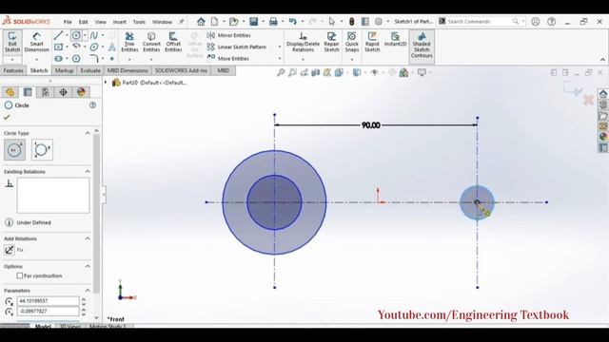Viewport: 609px width, 342px height.
Task: Open the Tools menu
Action: [139, 22]
